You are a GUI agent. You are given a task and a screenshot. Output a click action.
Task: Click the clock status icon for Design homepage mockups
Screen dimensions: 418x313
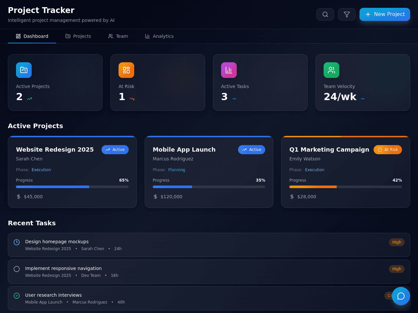pyautogui.click(x=17, y=242)
